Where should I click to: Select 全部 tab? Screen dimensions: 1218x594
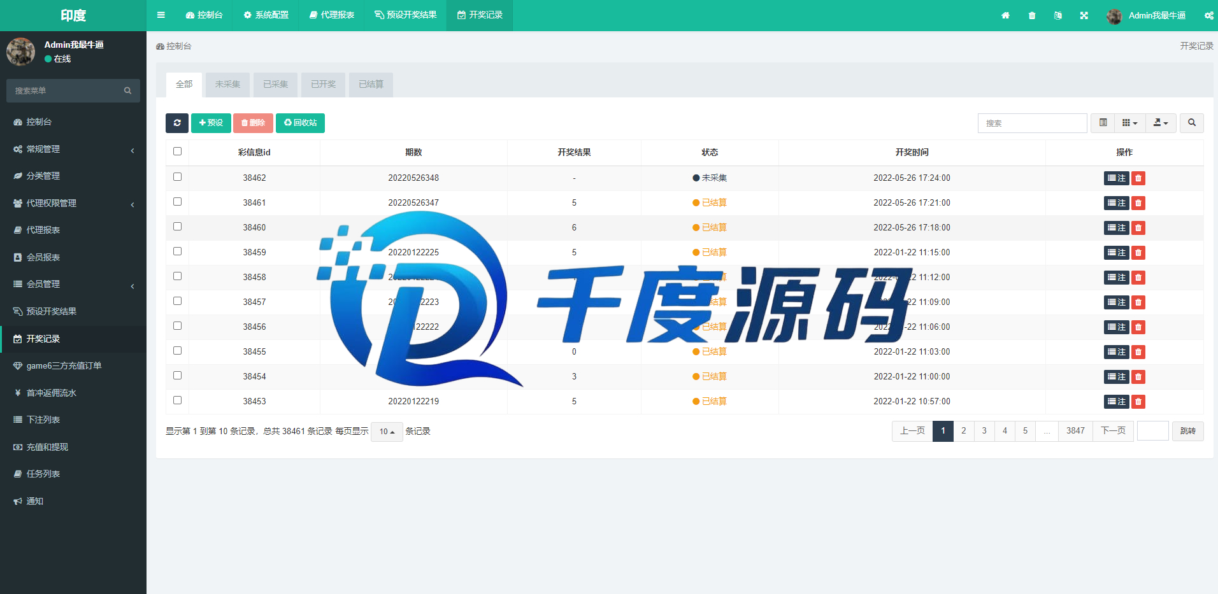pos(184,85)
